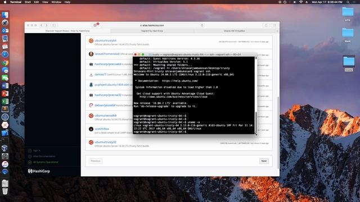
Task: Click the Next pagination button
Action: coord(264,161)
